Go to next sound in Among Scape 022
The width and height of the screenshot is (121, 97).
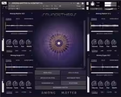pyautogui.click(x=118, y=55)
